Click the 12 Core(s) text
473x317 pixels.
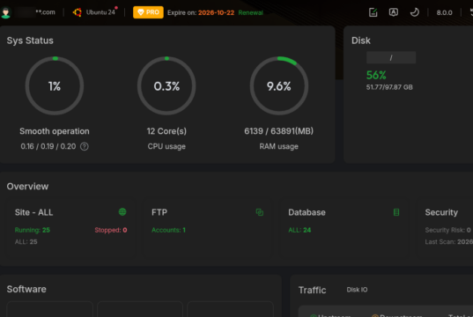pos(166,131)
